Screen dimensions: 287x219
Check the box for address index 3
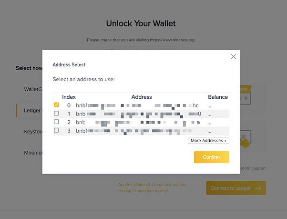point(57,130)
